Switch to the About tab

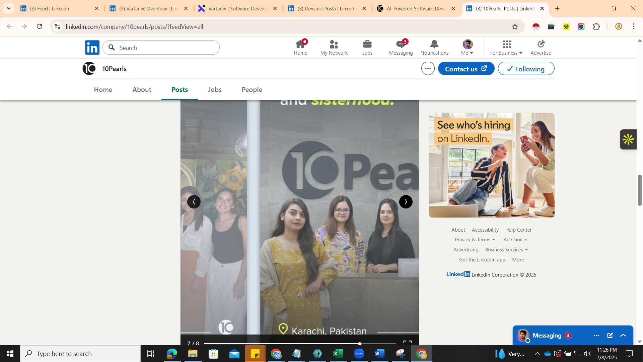[x=142, y=89]
